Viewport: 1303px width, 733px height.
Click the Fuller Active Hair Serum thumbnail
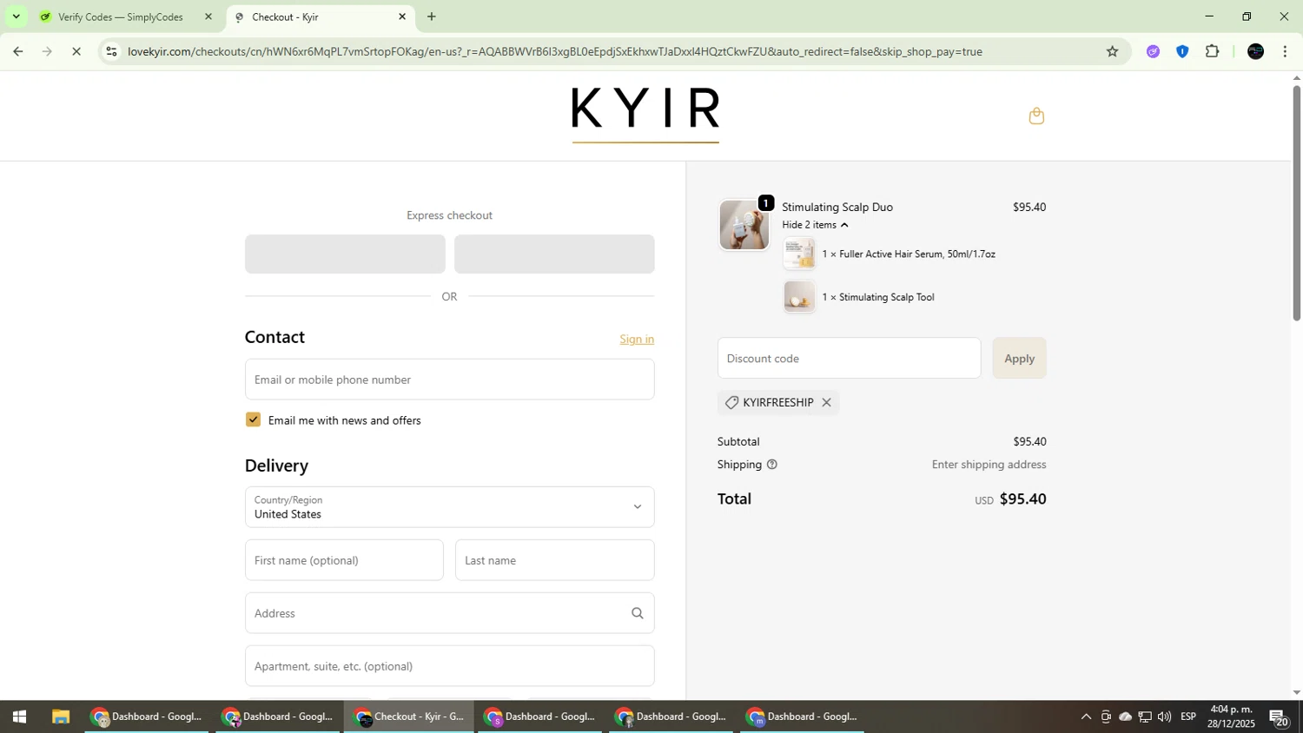(799, 254)
